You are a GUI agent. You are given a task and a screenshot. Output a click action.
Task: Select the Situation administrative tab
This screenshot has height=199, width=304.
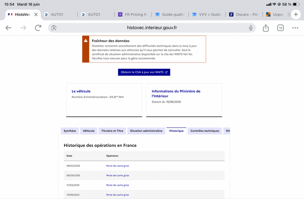[146, 131]
